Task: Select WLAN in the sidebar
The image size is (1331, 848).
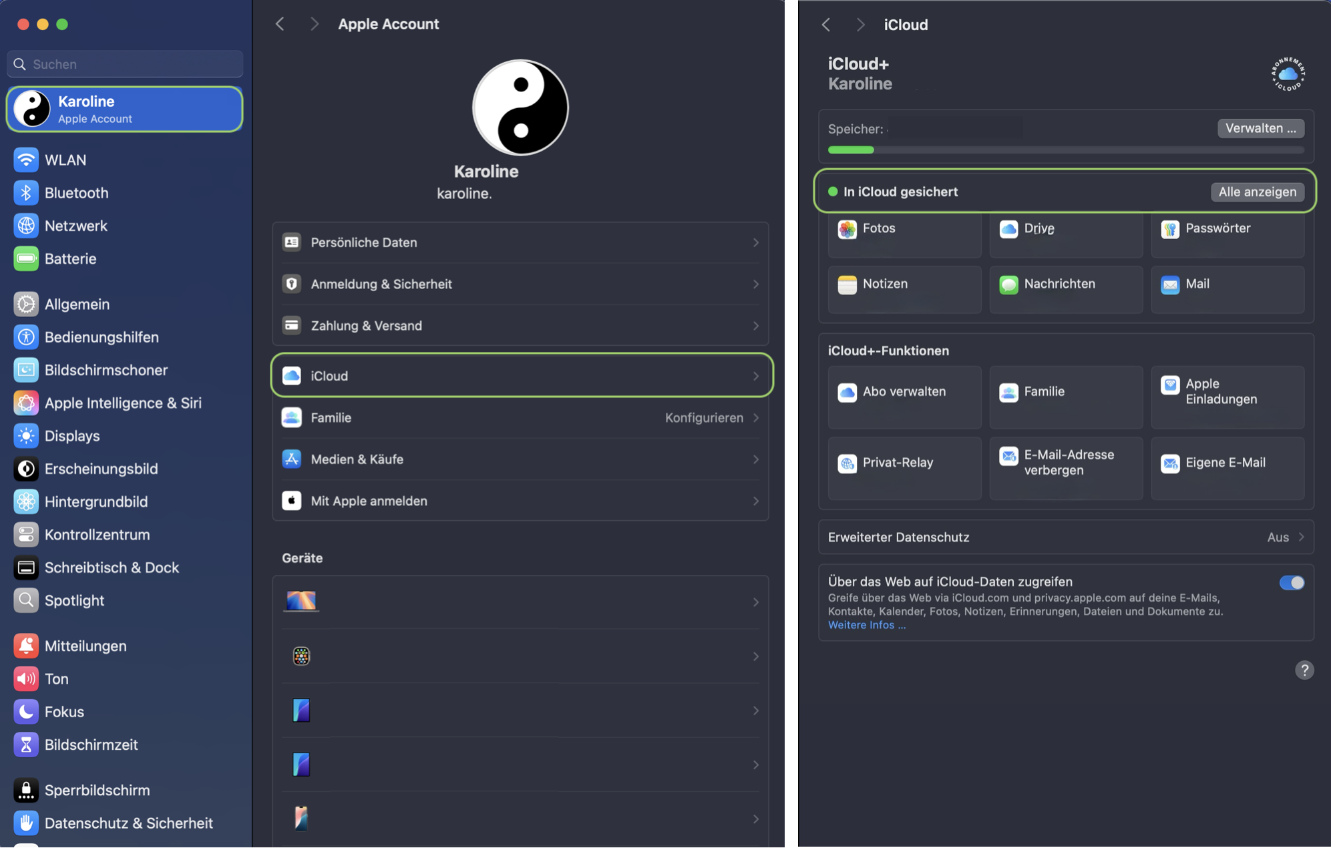Action: coord(65,160)
